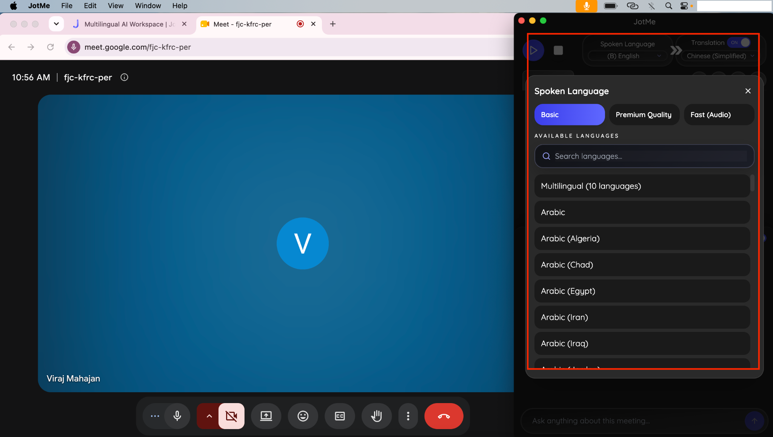Screen dimensions: 773x437
Task: Open the File menu
Action: [67, 6]
